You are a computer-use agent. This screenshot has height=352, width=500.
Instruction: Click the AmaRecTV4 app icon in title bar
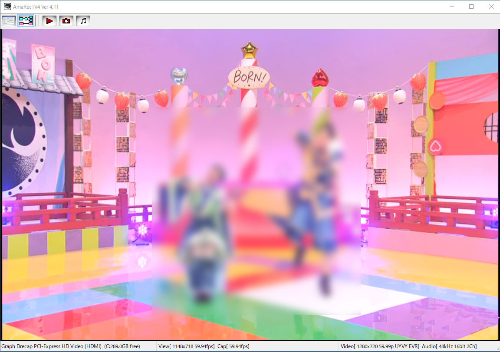(7, 7)
